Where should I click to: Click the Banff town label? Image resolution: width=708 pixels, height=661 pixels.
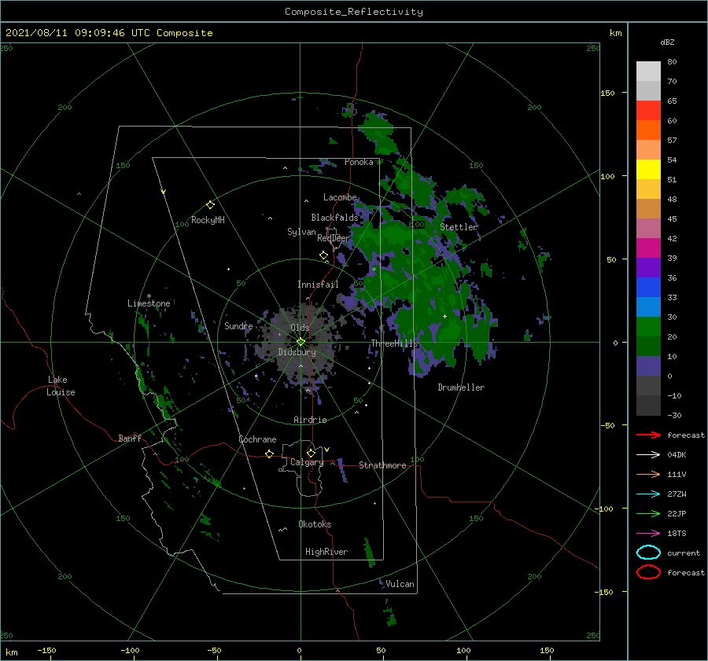(130, 438)
